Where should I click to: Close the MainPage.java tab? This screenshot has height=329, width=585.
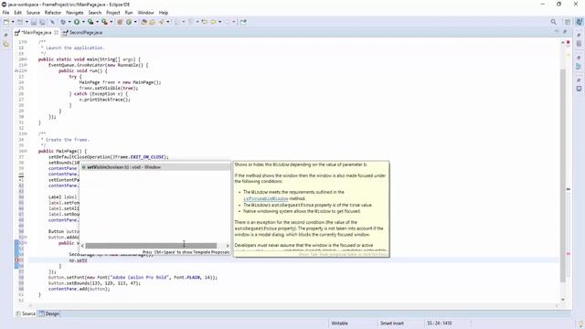[57, 33]
